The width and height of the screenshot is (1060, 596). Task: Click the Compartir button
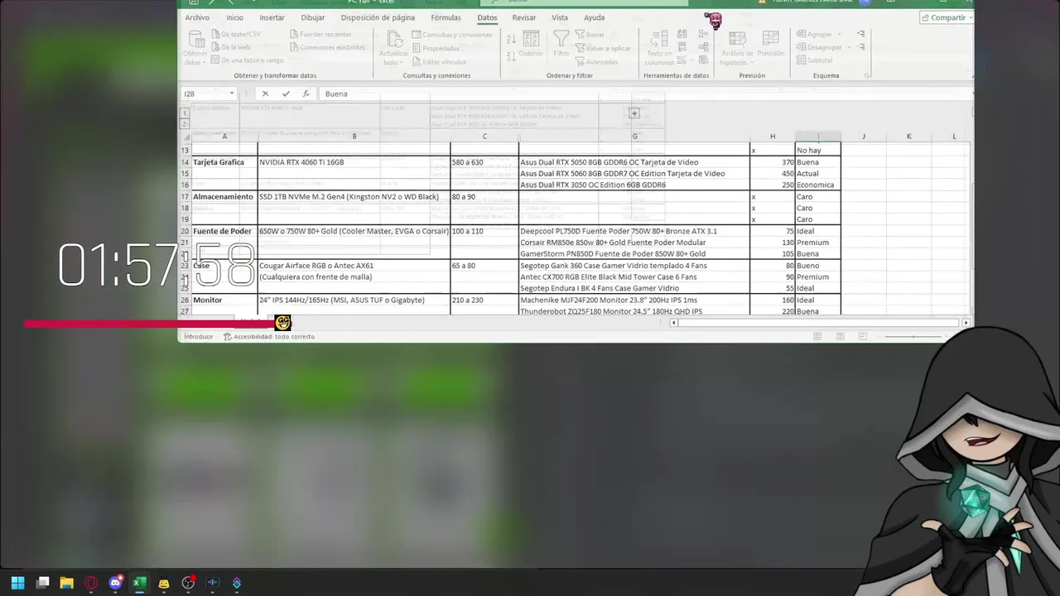947,17
